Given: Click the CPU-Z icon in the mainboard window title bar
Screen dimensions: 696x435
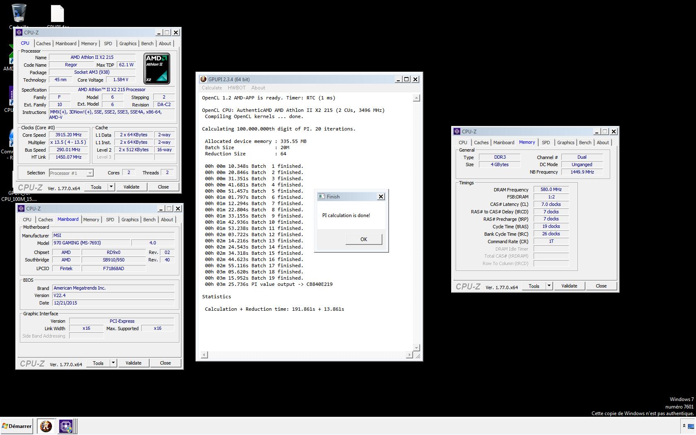Looking at the screenshot, I should 21,208.
